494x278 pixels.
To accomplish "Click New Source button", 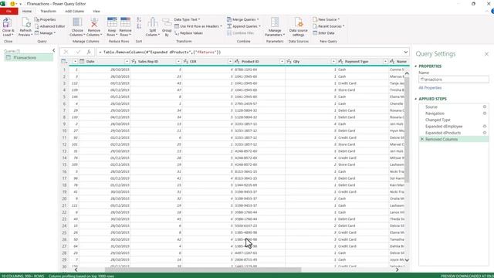I will coord(327,19).
